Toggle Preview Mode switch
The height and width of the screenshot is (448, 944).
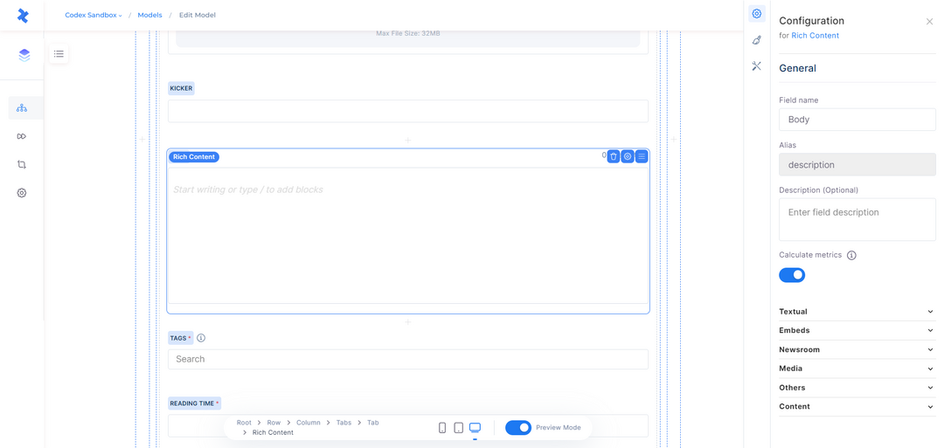coord(518,428)
